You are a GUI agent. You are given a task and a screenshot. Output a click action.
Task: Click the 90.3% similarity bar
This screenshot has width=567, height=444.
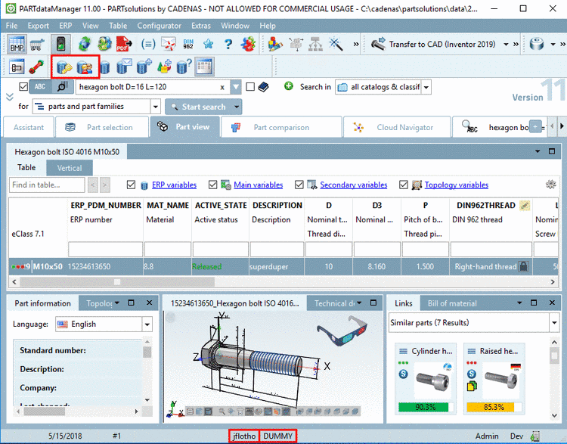pyautogui.click(x=425, y=407)
